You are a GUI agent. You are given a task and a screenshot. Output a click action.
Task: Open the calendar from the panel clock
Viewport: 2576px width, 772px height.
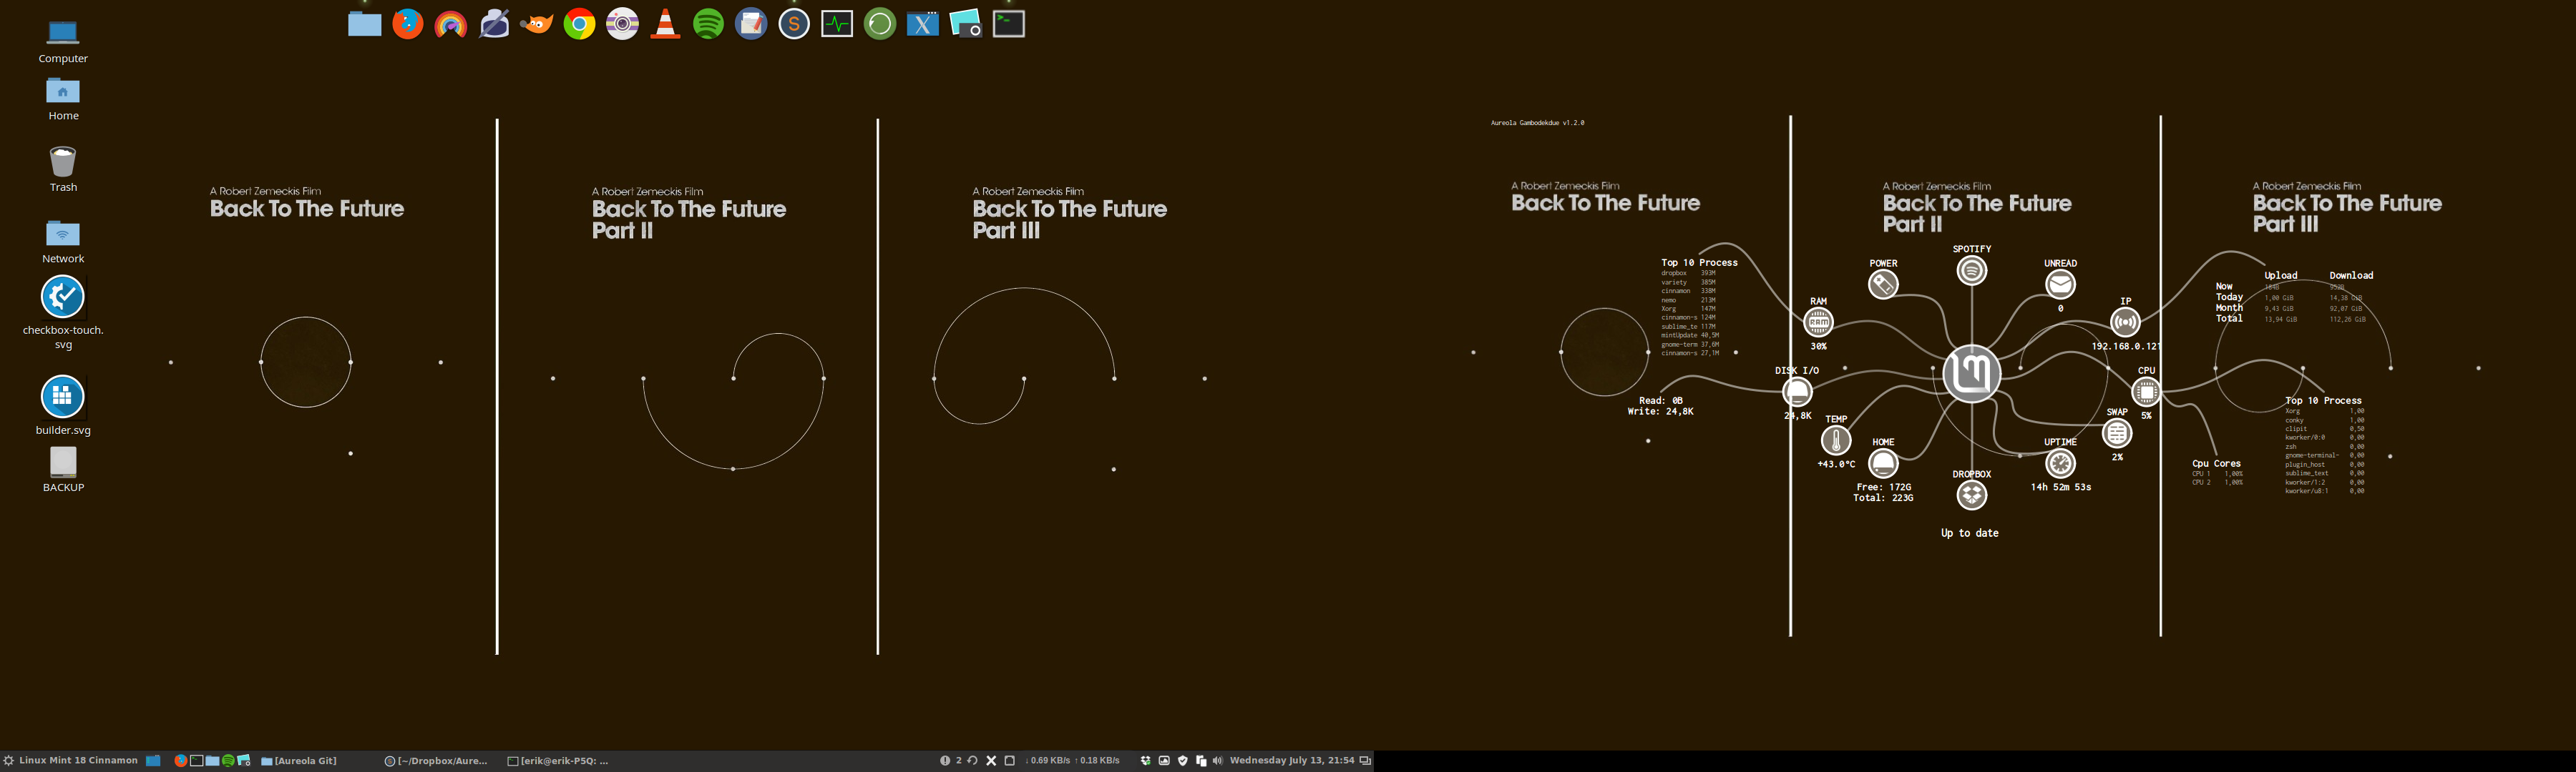point(1292,761)
